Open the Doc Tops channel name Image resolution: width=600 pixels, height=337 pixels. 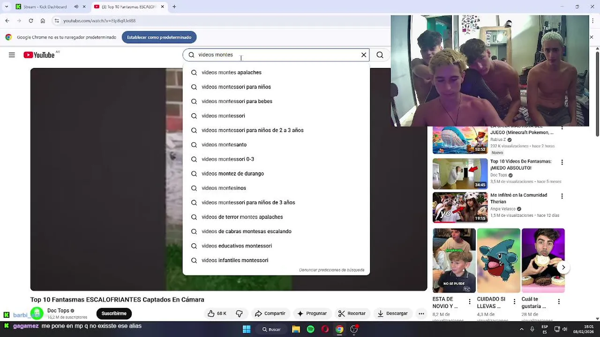point(58,311)
